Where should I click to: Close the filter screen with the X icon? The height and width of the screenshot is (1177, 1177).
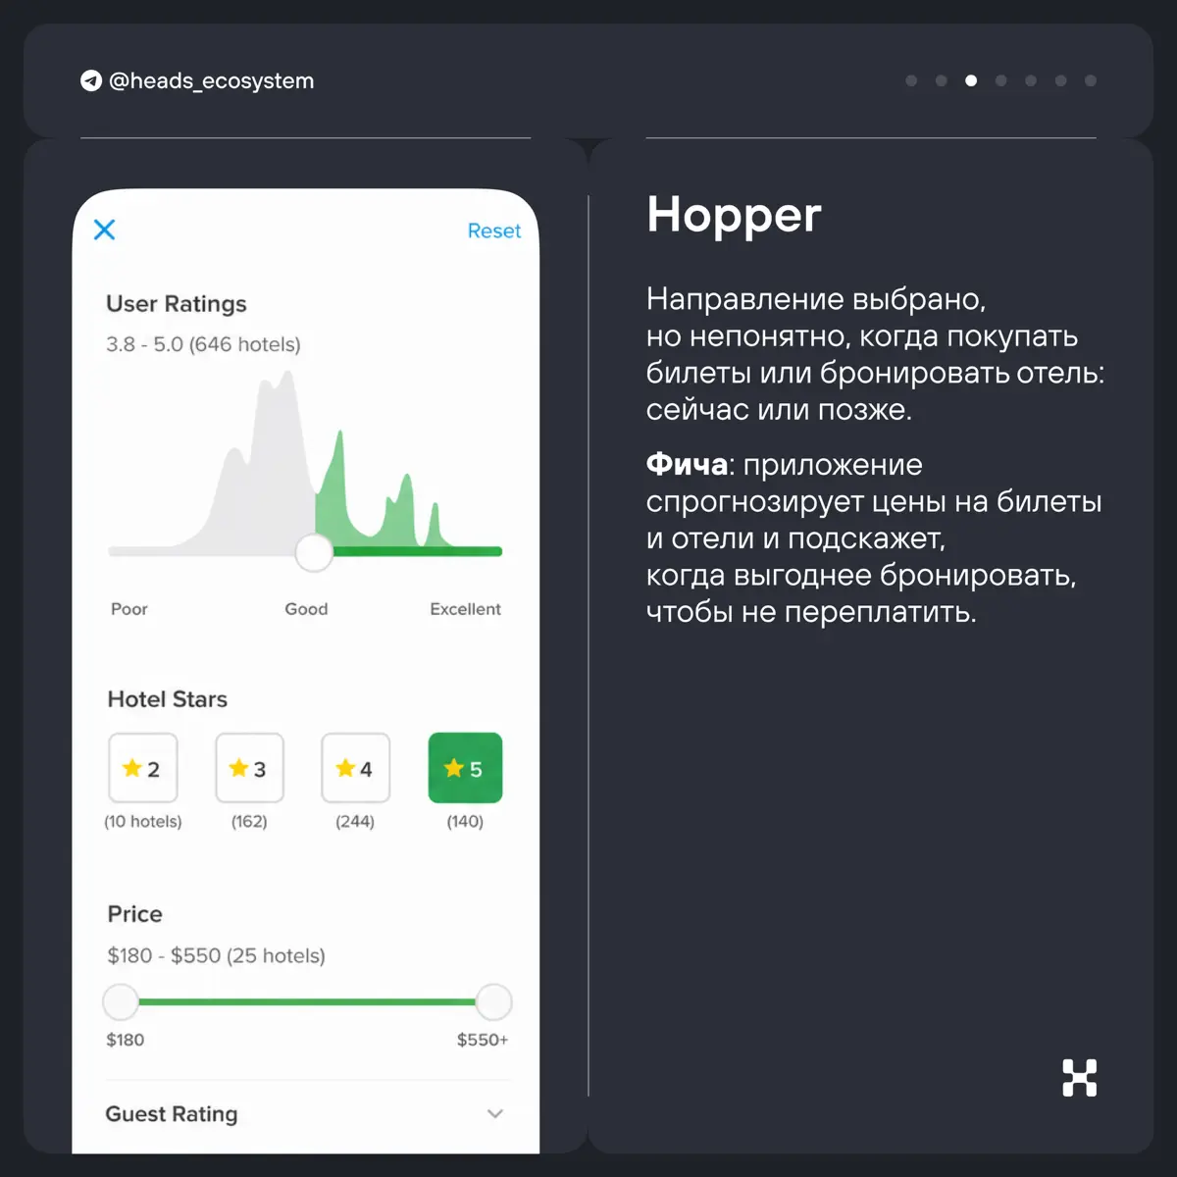(x=104, y=230)
